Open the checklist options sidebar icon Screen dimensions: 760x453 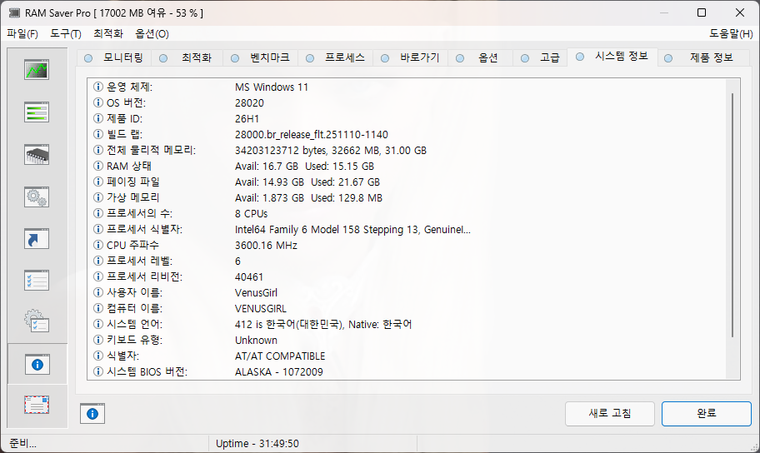(37, 281)
